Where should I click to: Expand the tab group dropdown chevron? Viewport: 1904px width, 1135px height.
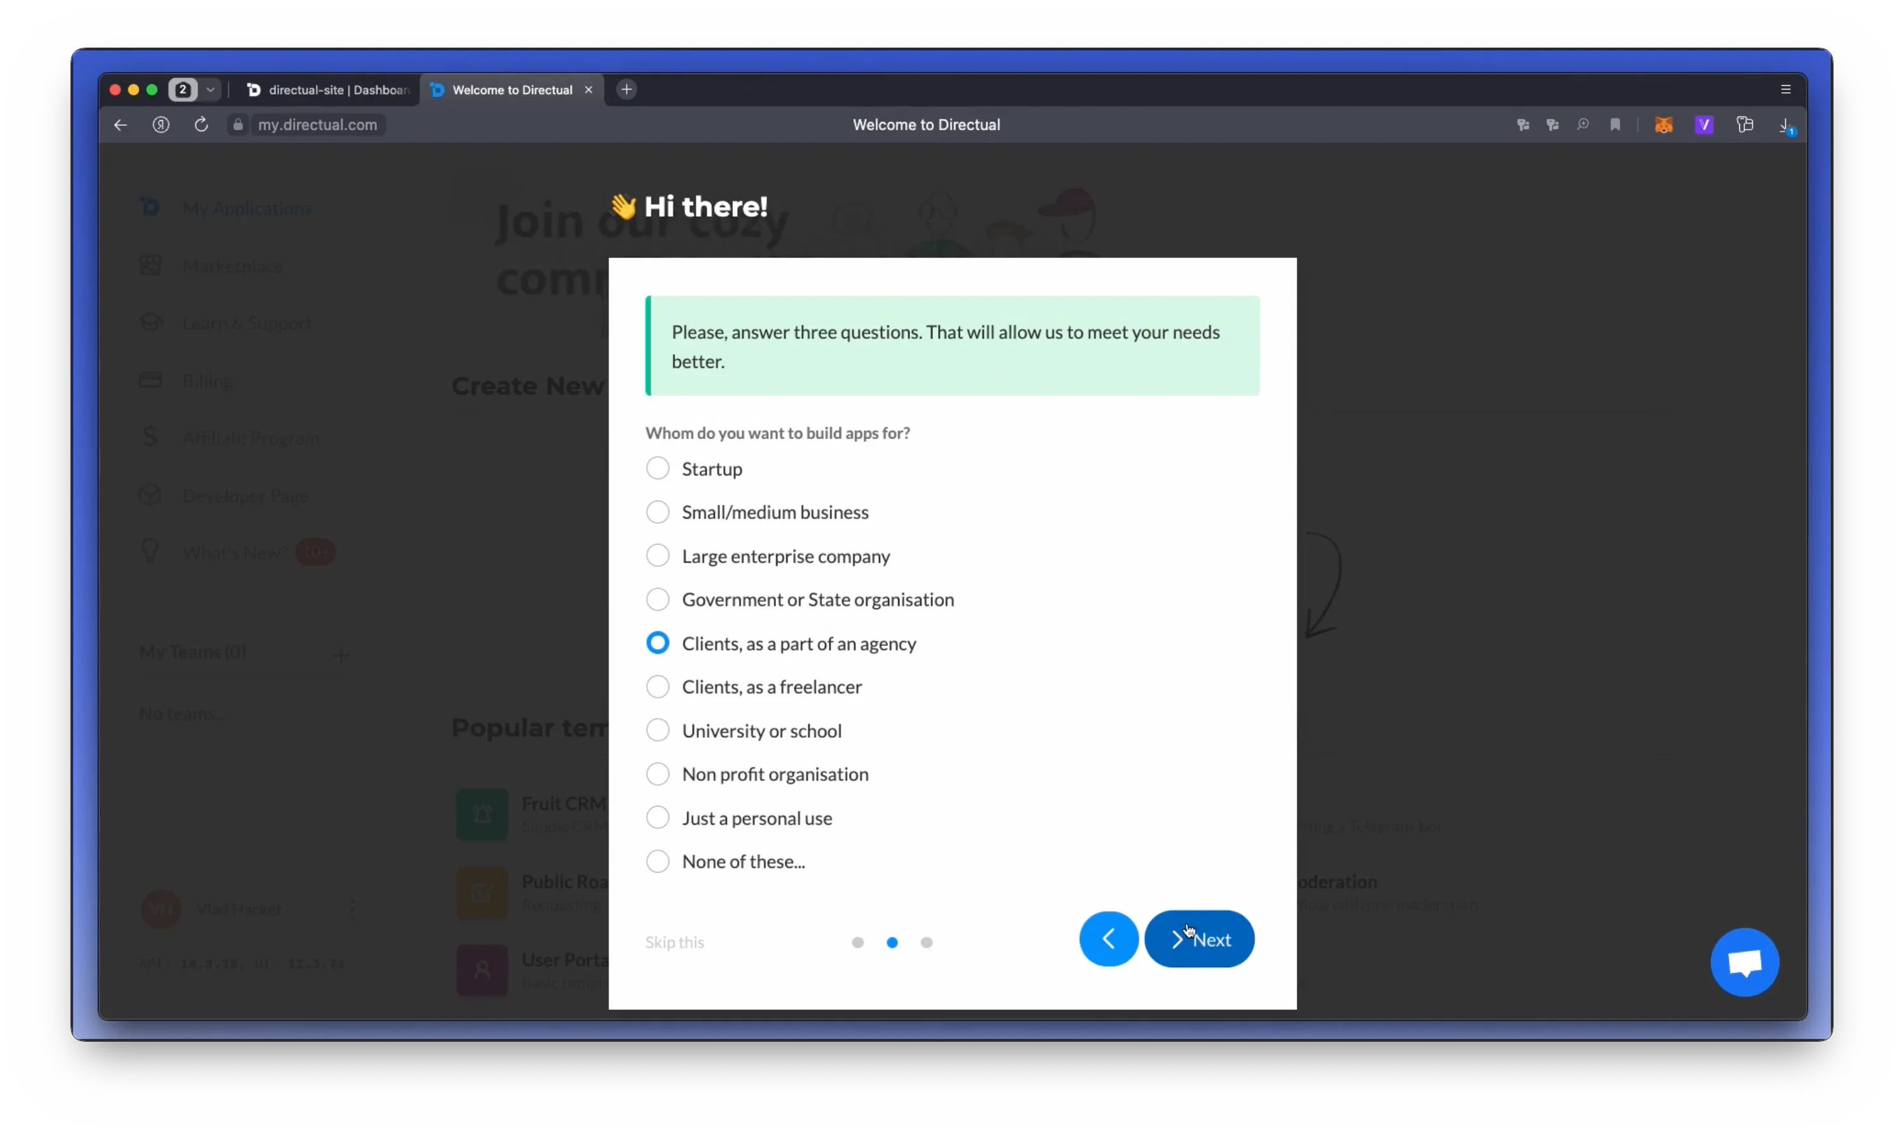point(210,90)
